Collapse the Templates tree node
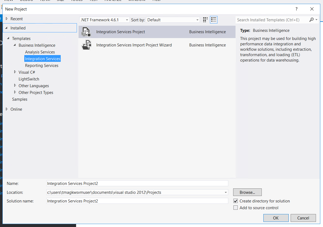 (8, 38)
